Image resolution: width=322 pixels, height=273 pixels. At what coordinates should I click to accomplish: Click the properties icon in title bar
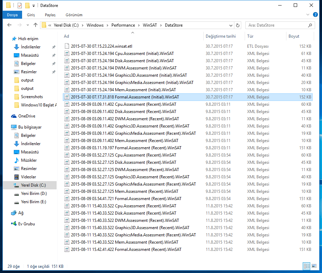(x=20, y=6)
